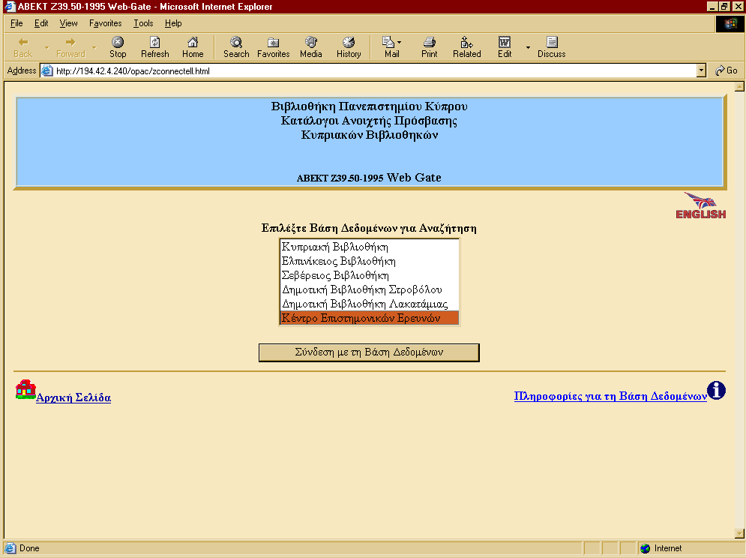Expand the Address bar dropdown
The image size is (746, 558).
(701, 70)
